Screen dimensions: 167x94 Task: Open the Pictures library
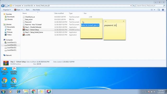pyautogui.click(x=10, y=32)
